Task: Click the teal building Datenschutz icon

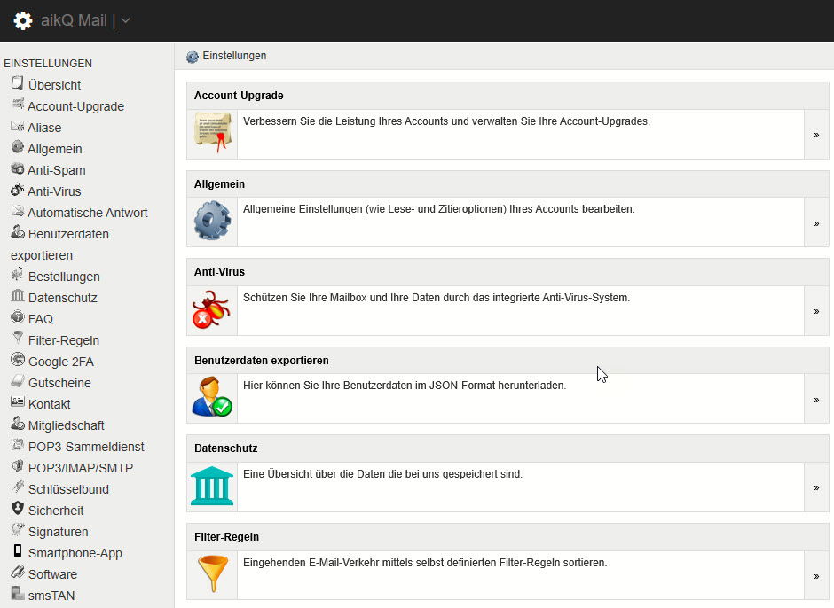Action: tap(212, 485)
